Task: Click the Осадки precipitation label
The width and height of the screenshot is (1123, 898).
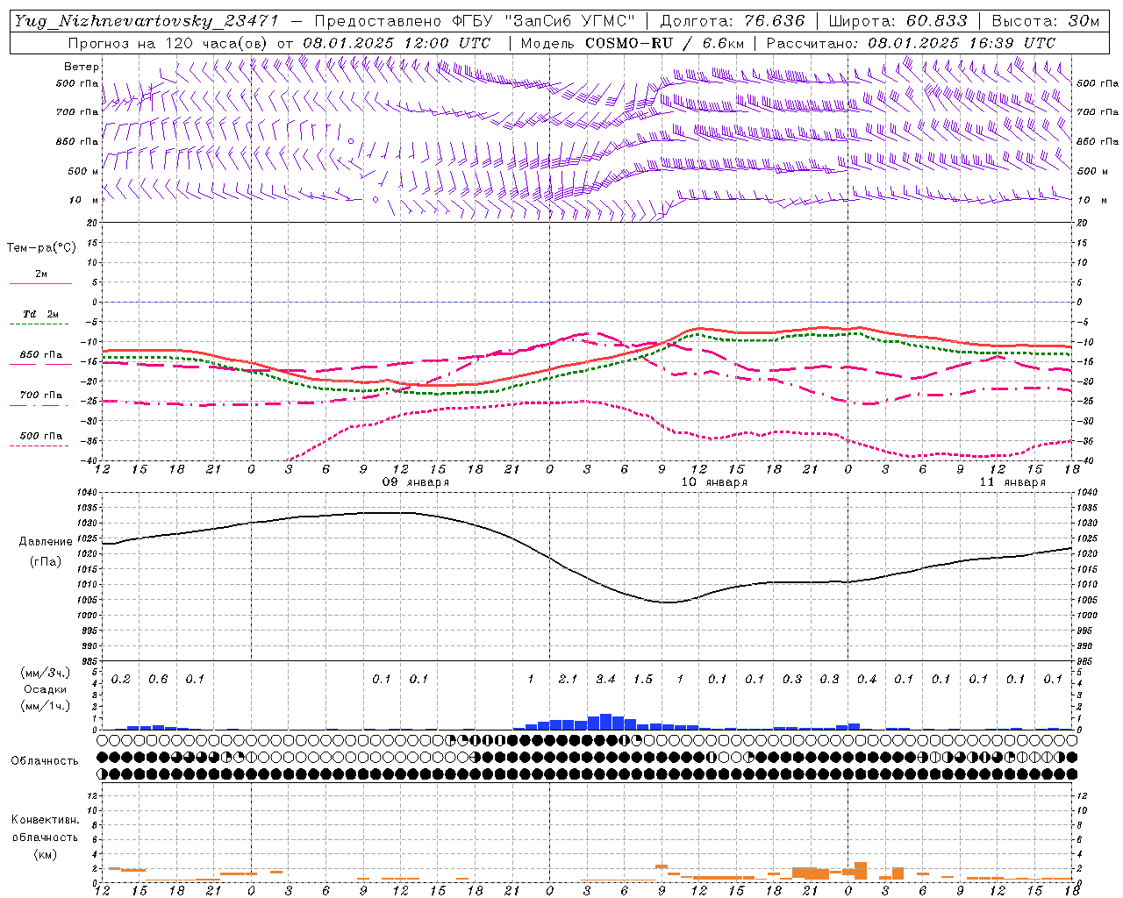Action: [x=45, y=689]
